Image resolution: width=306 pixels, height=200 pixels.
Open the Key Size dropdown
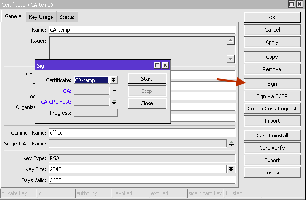[x=231, y=169]
